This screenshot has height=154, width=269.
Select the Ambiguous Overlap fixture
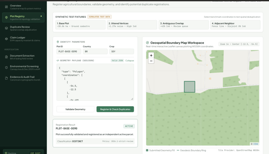click(184, 25)
